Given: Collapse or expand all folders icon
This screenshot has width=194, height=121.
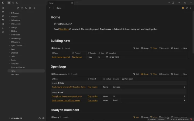Looking at the screenshot, I should coord(34,8).
